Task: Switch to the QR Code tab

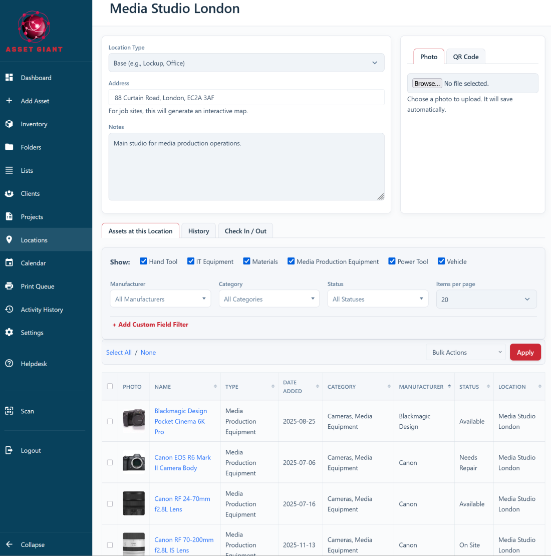Action: tap(465, 57)
